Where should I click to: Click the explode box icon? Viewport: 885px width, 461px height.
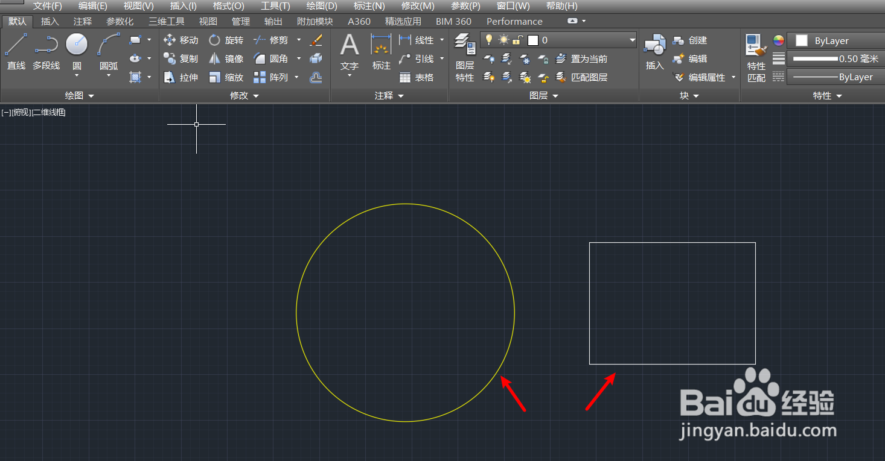pos(316,59)
